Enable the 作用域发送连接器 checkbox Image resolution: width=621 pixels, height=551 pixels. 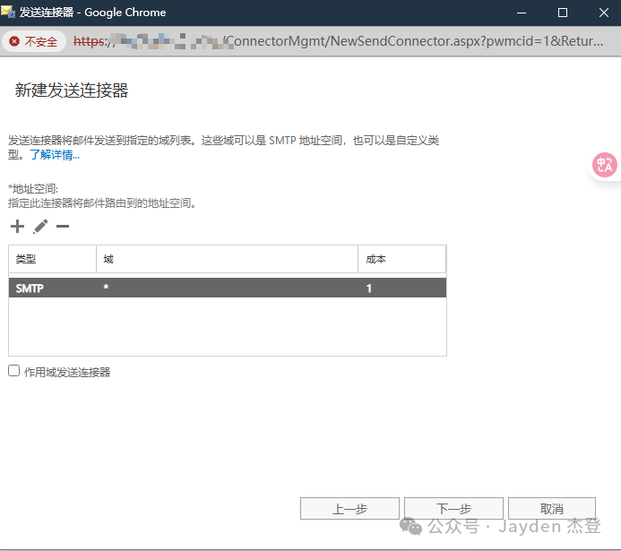[x=13, y=371]
